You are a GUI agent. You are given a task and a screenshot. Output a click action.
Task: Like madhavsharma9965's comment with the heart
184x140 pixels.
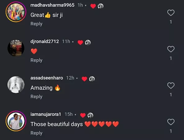tap(171, 13)
